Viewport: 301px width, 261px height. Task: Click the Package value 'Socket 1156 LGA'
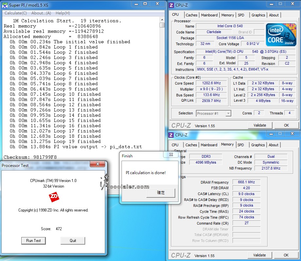(230, 38)
